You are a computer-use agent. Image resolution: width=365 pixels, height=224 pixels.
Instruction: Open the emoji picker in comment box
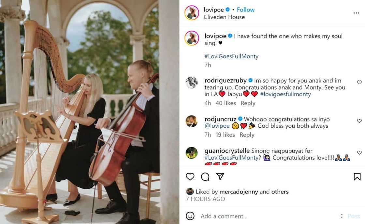point(190,216)
